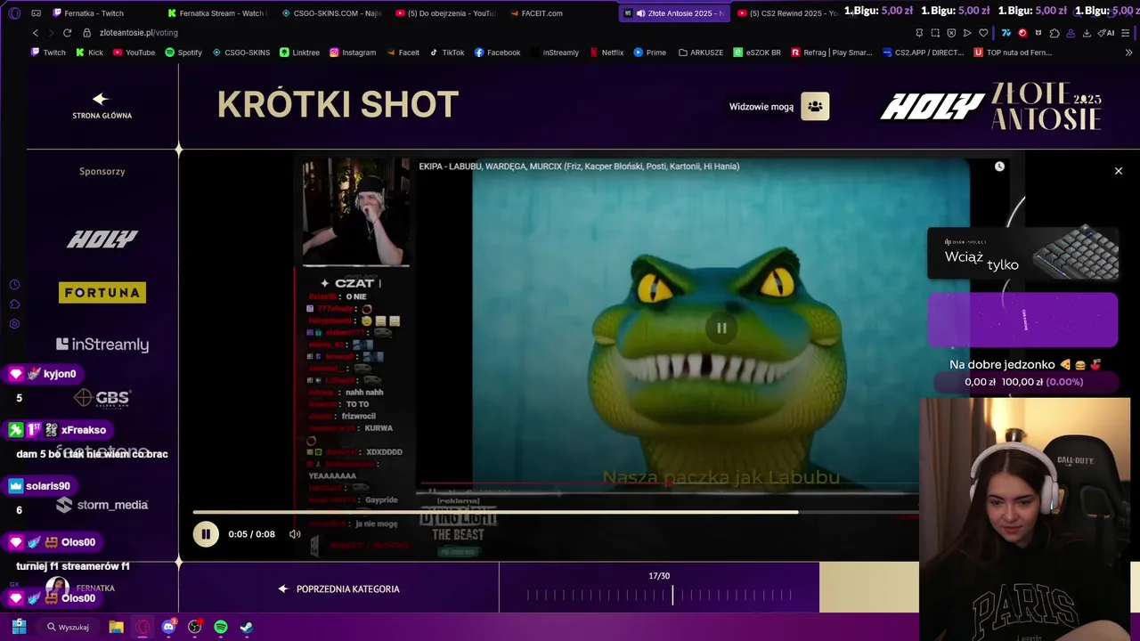Open the Netflix bookmark
The height and width of the screenshot is (641, 1140).
click(606, 53)
